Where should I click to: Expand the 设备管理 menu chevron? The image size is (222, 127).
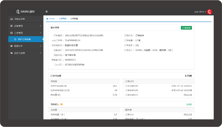[41, 26]
